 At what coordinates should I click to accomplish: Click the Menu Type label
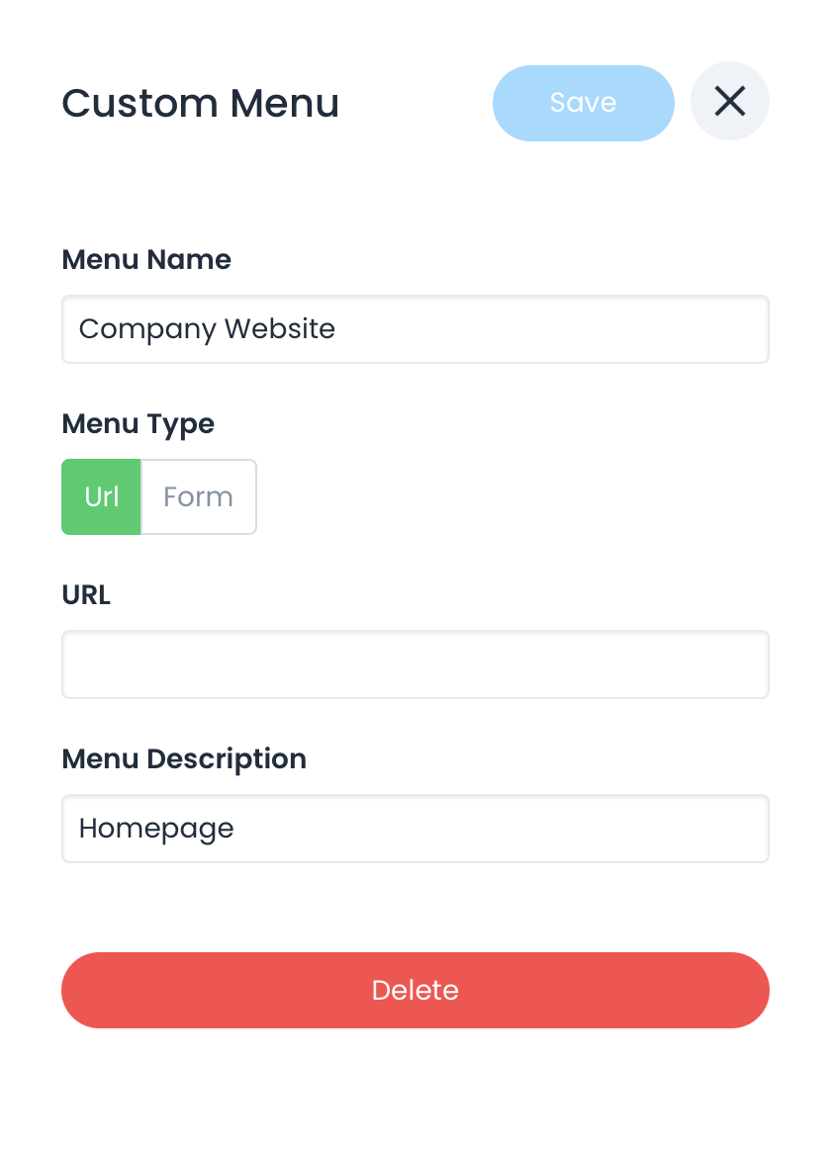point(138,424)
